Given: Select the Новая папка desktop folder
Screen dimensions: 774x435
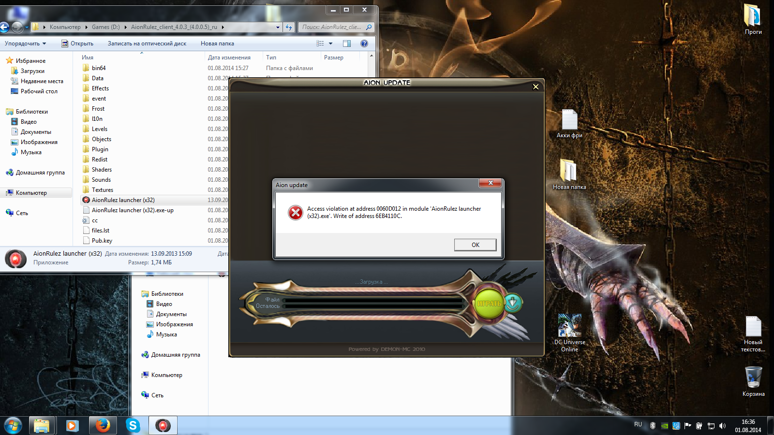Looking at the screenshot, I should 569,174.
